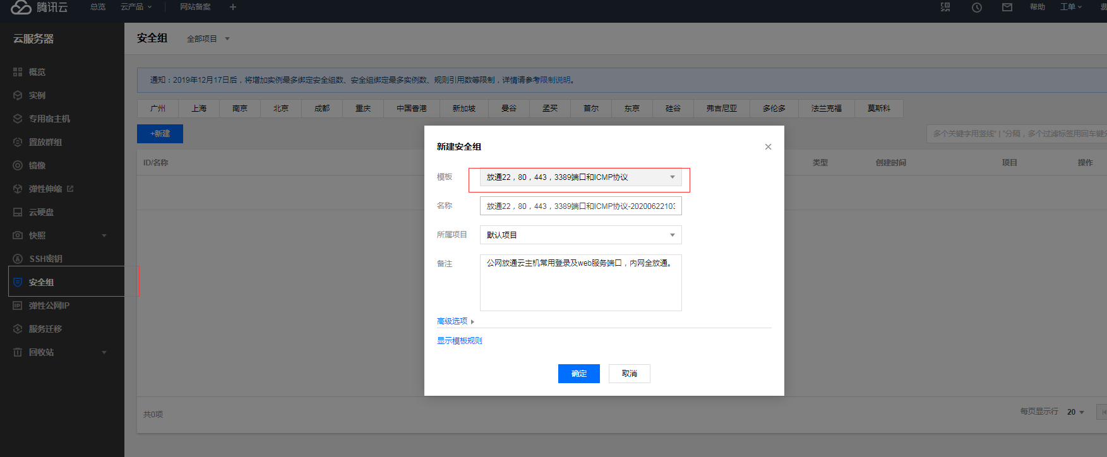Switch to the 东京 region tab
This screenshot has height=457, width=1107.
[x=632, y=109]
